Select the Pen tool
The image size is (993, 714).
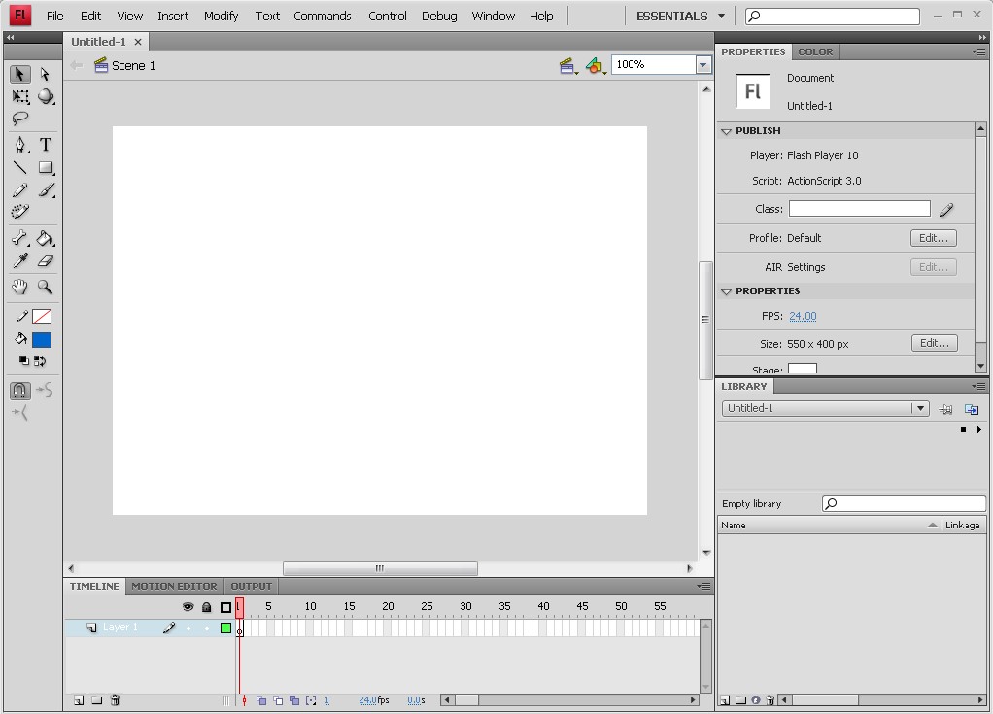pyautogui.click(x=19, y=145)
